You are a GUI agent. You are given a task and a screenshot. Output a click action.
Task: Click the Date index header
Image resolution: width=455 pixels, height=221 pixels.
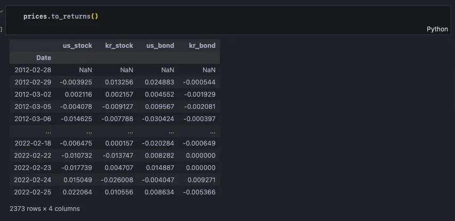point(44,58)
